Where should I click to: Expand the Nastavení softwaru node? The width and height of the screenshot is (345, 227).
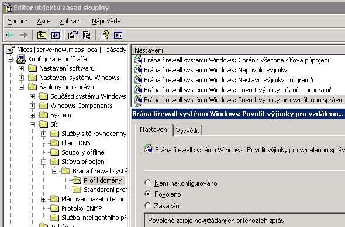tap(21, 68)
